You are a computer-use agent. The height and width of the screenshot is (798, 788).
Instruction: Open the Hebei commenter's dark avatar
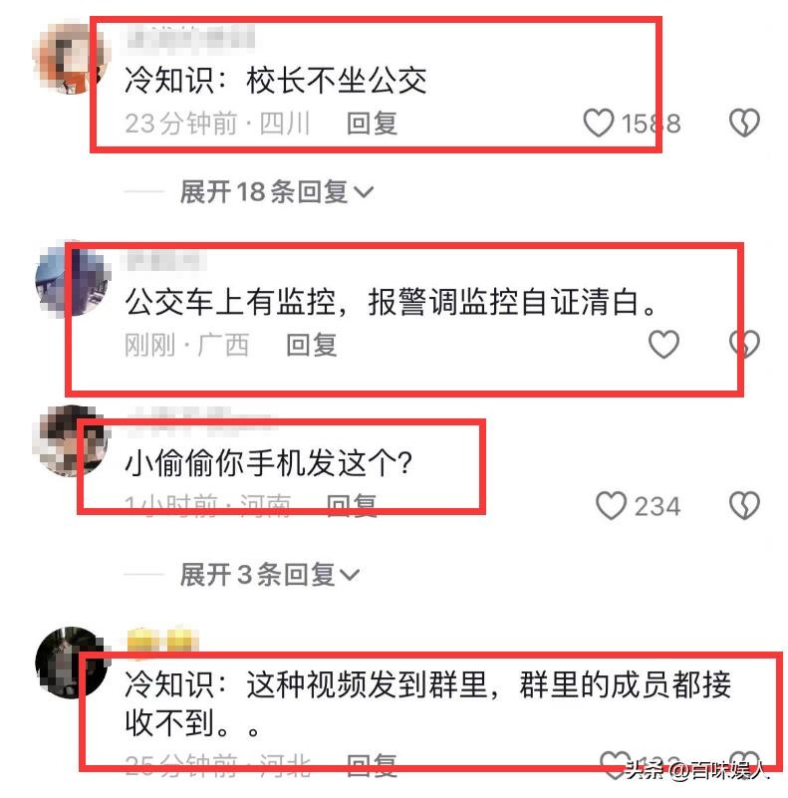[x=73, y=663]
